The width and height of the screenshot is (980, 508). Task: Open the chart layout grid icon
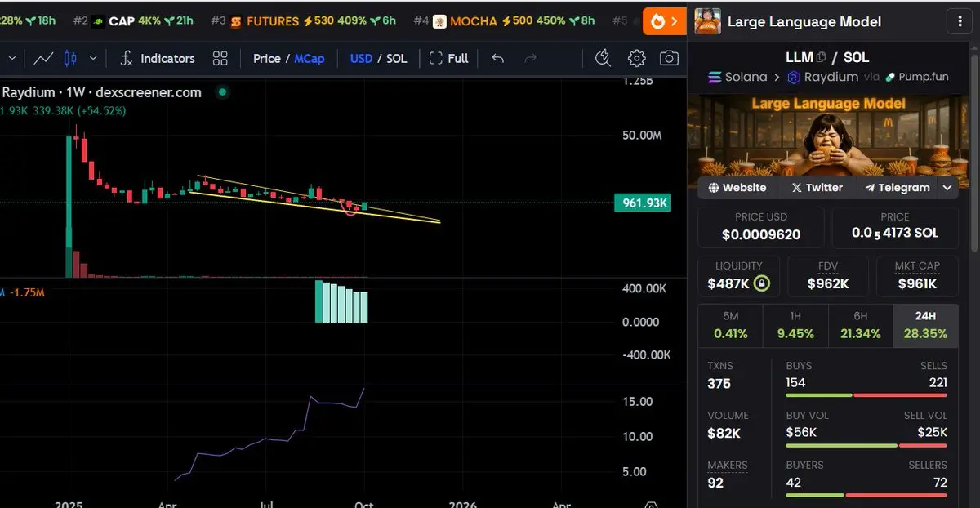click(x=220, y=58)
